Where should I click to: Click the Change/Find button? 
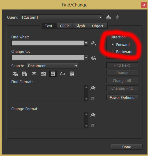[122, 88]
